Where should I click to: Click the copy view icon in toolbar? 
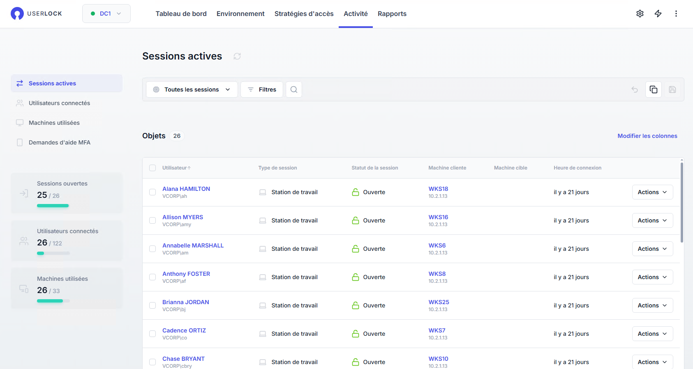653,89
